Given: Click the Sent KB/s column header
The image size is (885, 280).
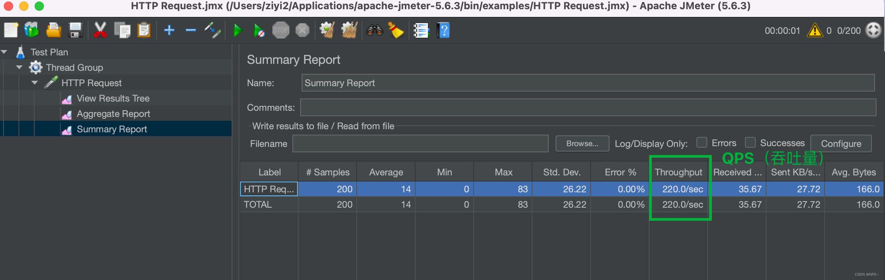Looking at the screenshot, I should click(796, 172).
